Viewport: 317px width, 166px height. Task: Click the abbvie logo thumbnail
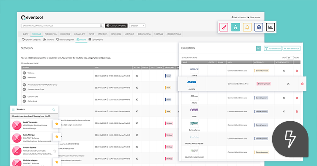coord(194,69)
